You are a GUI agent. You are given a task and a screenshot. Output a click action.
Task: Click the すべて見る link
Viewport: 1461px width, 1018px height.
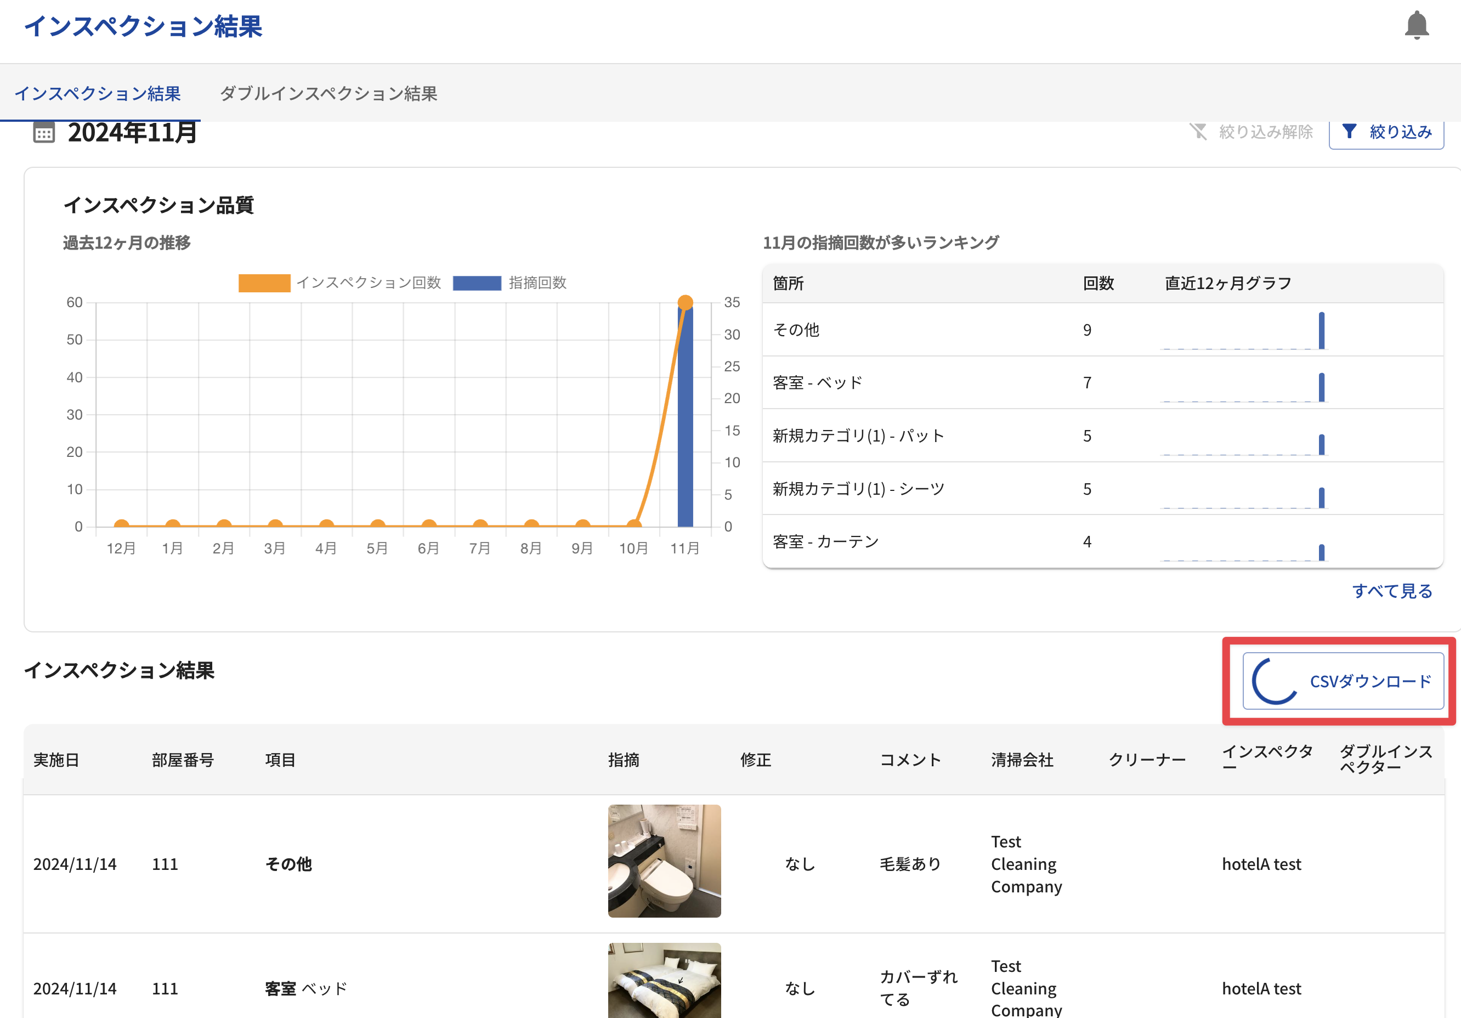(x=1392, y=591)
